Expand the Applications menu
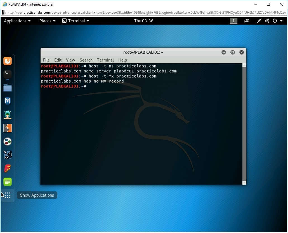Viewport: 288px width, 233px height. pos(17,21)
